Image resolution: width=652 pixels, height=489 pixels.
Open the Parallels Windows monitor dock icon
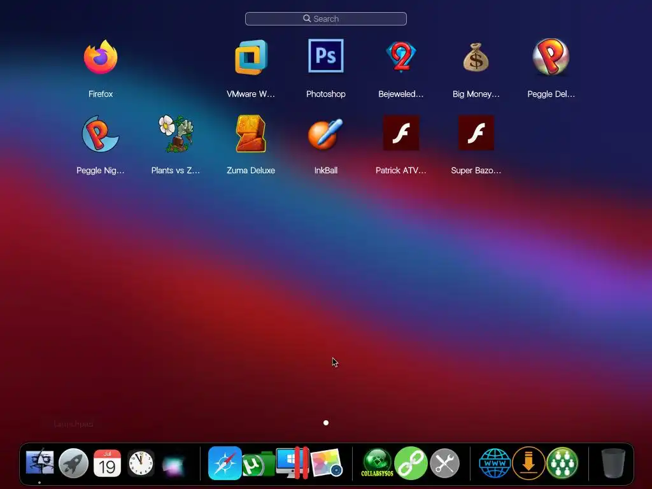point(292,463)
